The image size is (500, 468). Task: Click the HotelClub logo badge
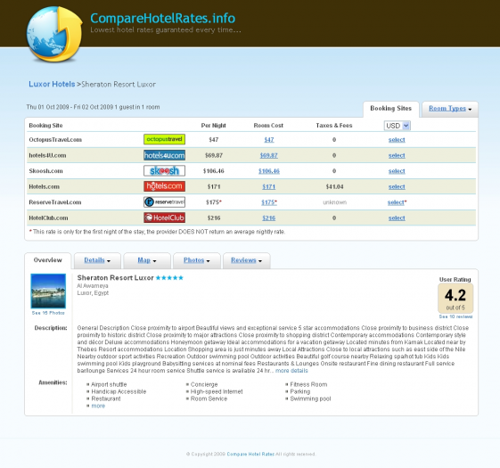[164, 218]
